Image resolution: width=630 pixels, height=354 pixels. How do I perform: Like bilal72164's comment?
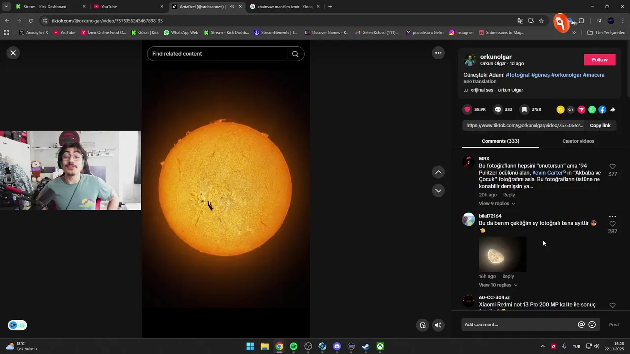click(612, 224)
